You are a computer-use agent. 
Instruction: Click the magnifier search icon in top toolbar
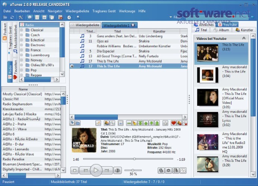coord(78,17)
